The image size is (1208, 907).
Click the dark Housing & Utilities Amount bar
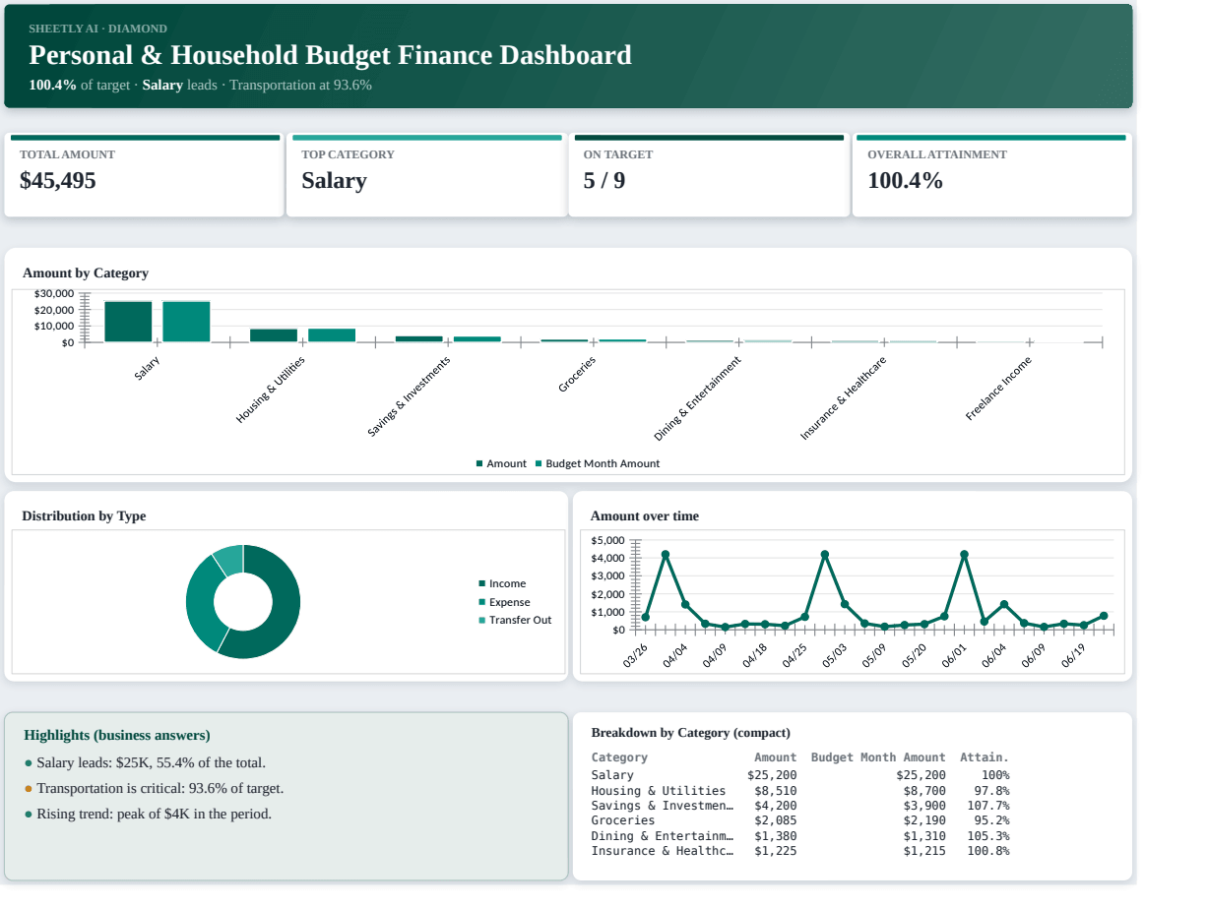click(273, 335)
